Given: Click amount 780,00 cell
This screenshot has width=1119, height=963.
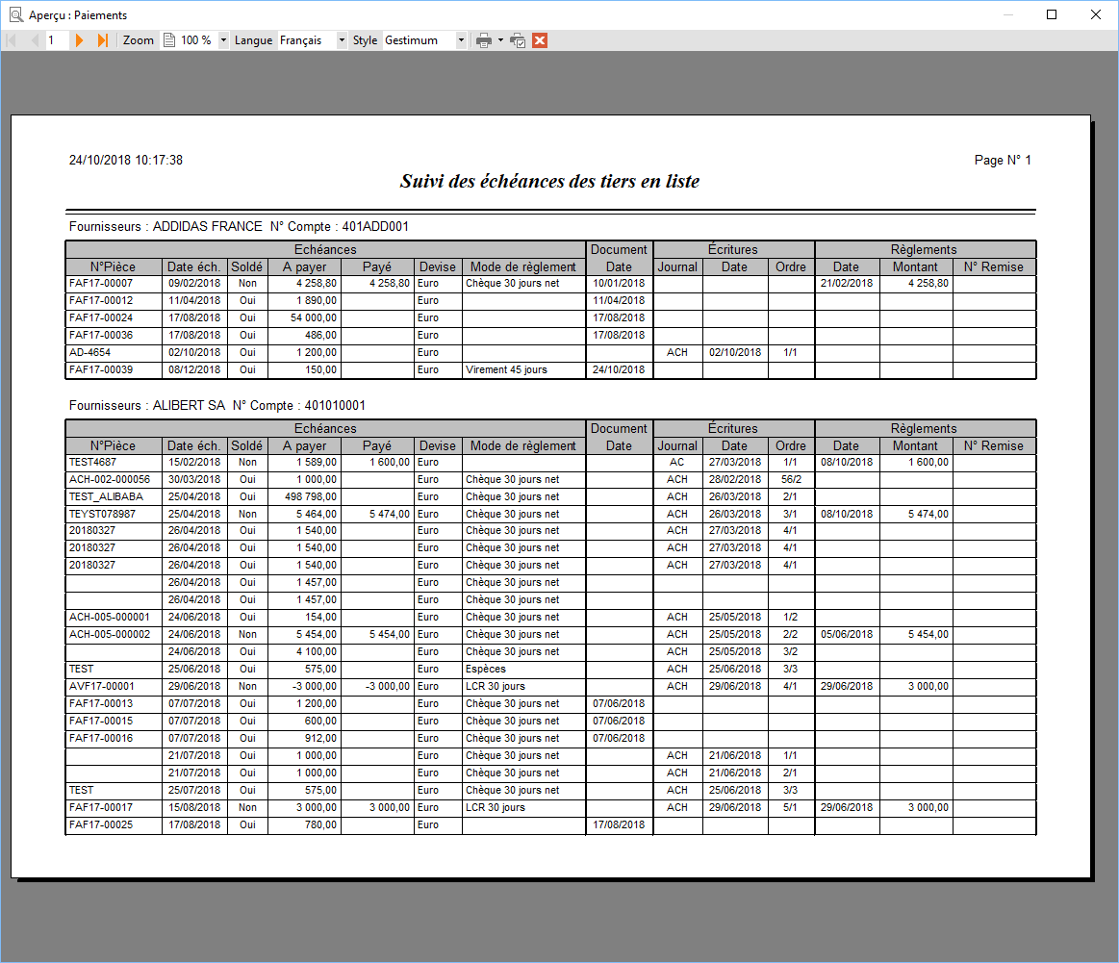Looking at the screenshot, I should (305, 824).
